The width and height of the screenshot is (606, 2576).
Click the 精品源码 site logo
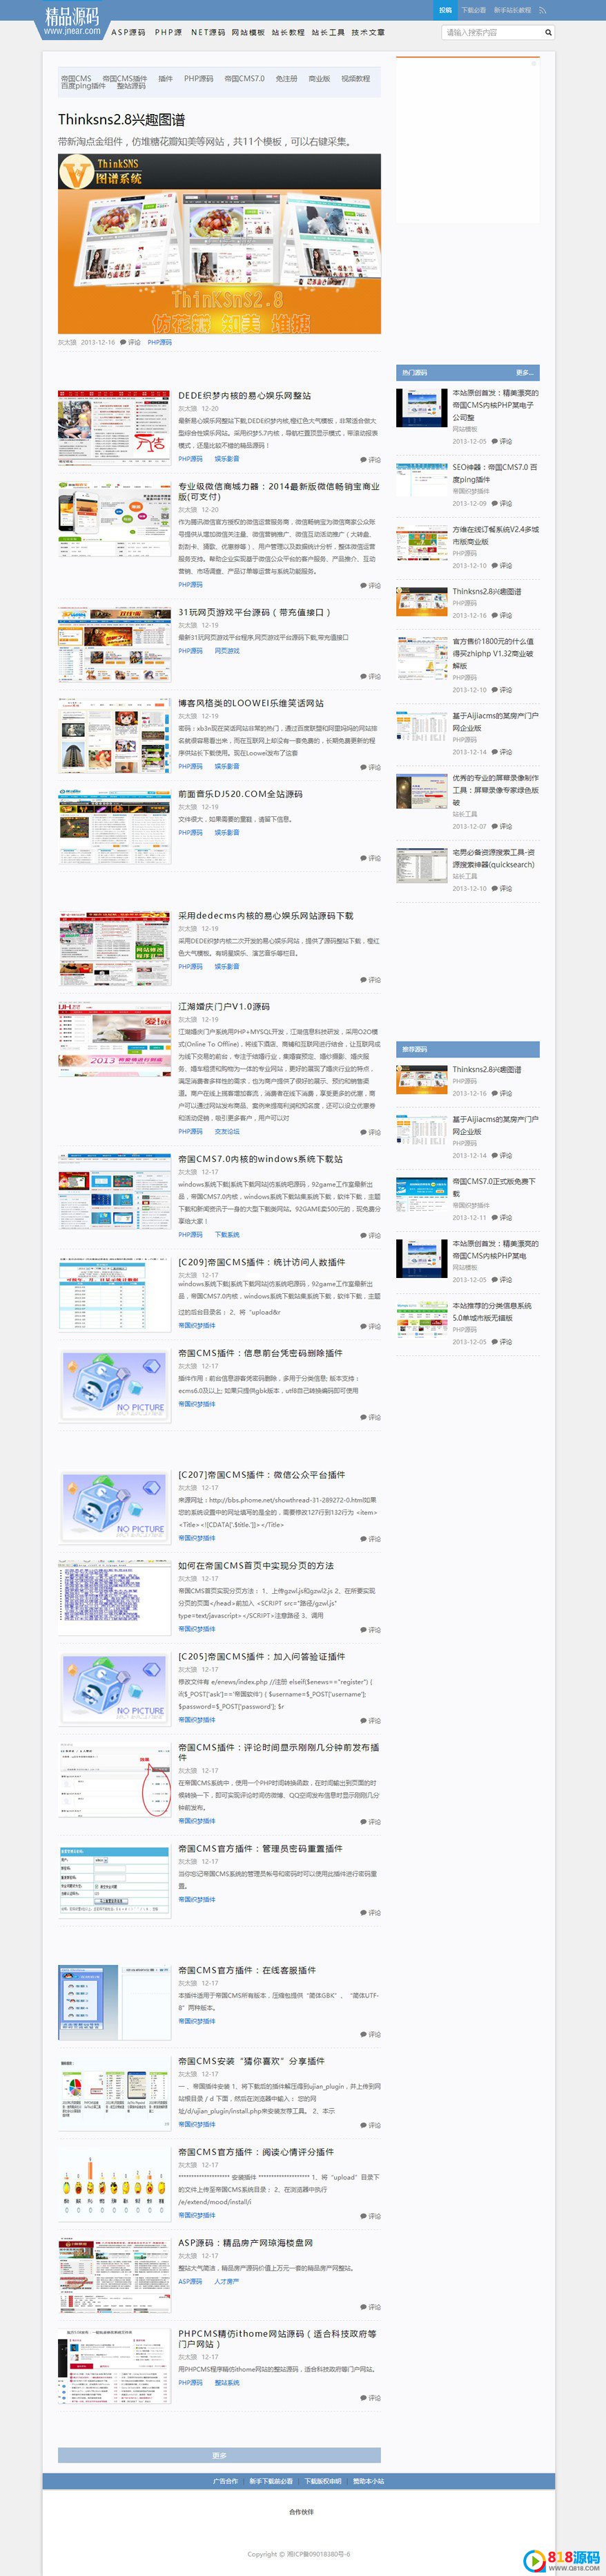coord(72,21)
